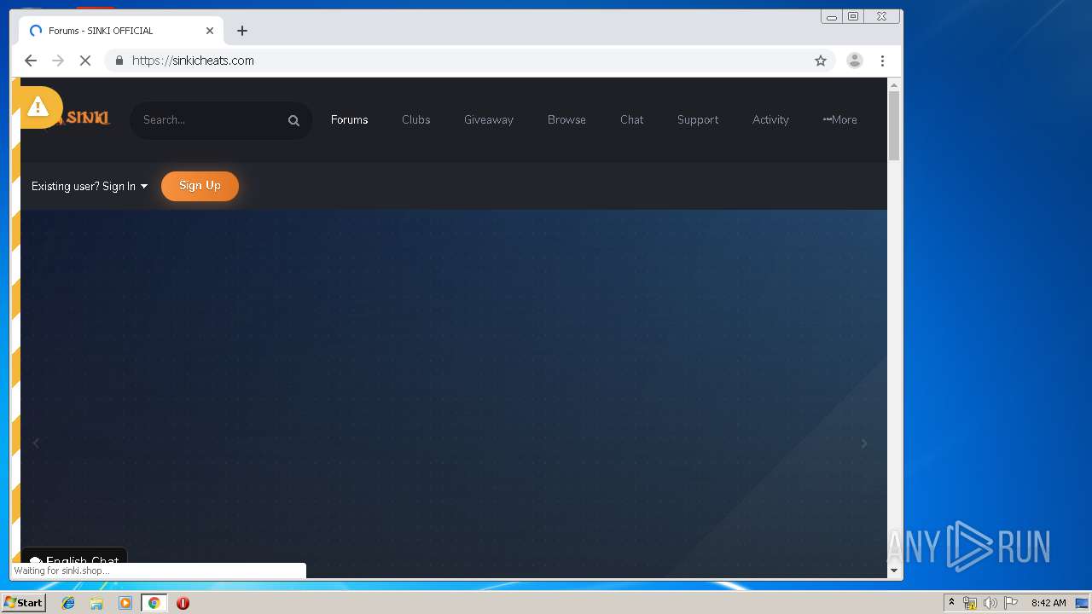
Task: Open the red Opera taskbar icon
Action: [x=183, y=603]
